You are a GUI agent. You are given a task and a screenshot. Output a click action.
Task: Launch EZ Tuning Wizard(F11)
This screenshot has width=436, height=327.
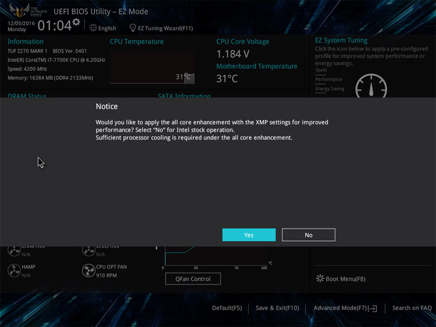[x=161, y=28]
